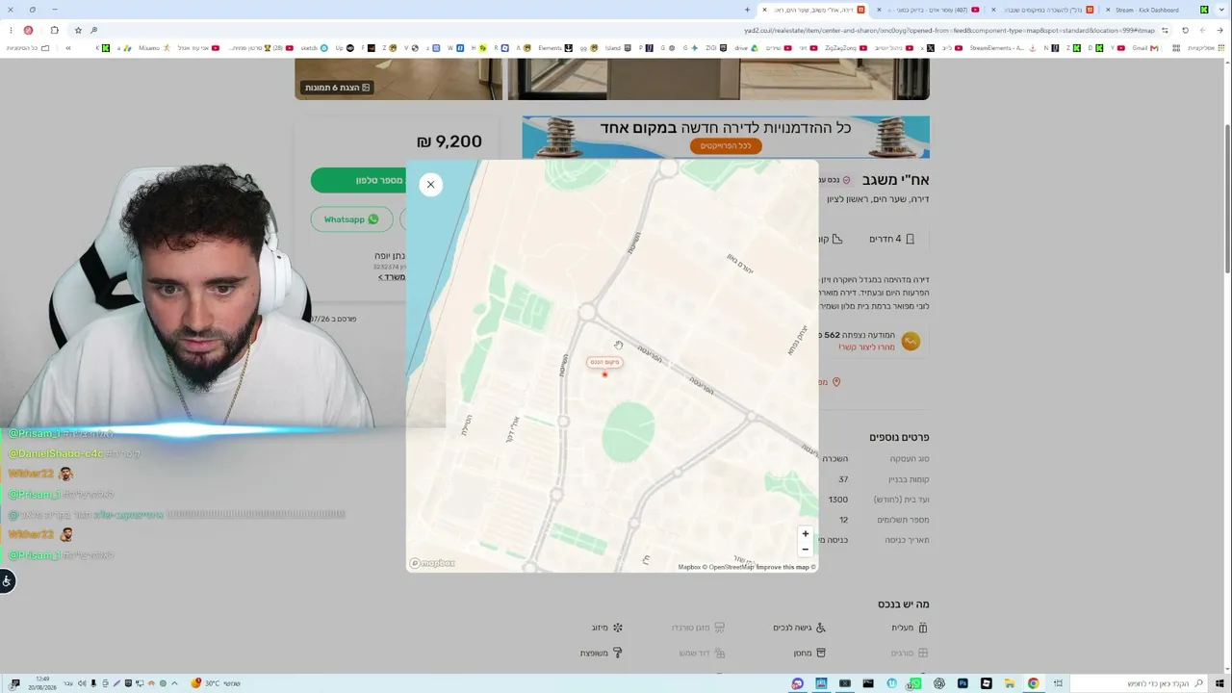Click the new tab plus button
Screen dimensions: 1232x693
[x=747, y=10]
